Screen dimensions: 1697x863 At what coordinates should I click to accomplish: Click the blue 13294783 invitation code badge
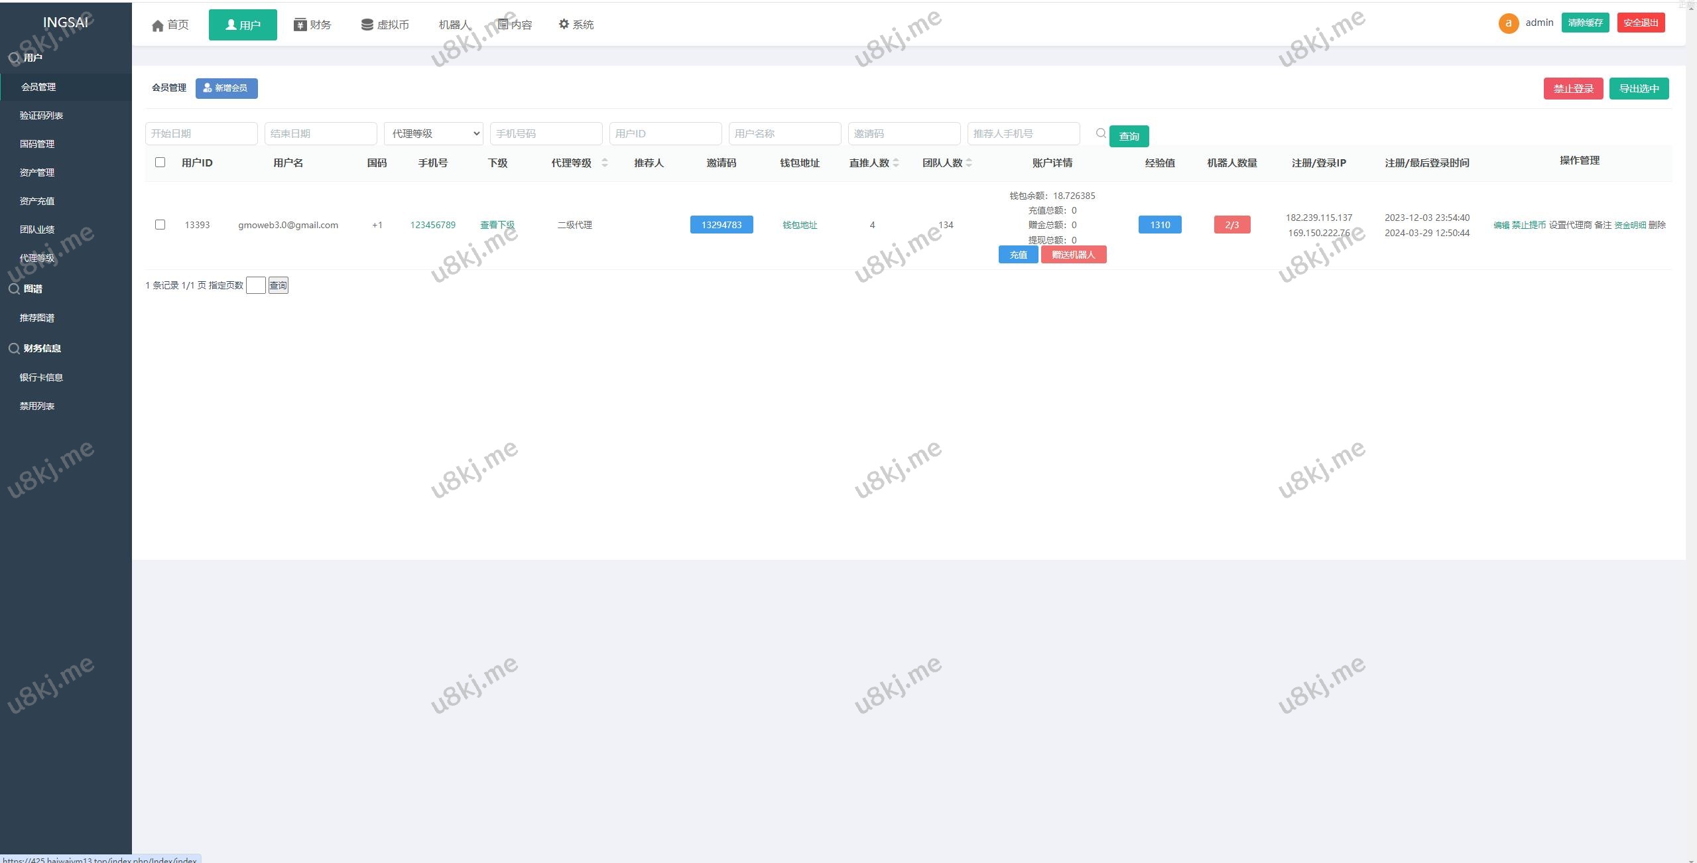[x=721, y=225]
